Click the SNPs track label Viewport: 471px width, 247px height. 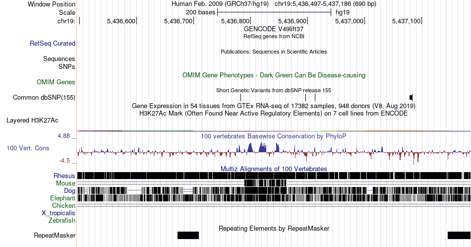pos(67,66)
